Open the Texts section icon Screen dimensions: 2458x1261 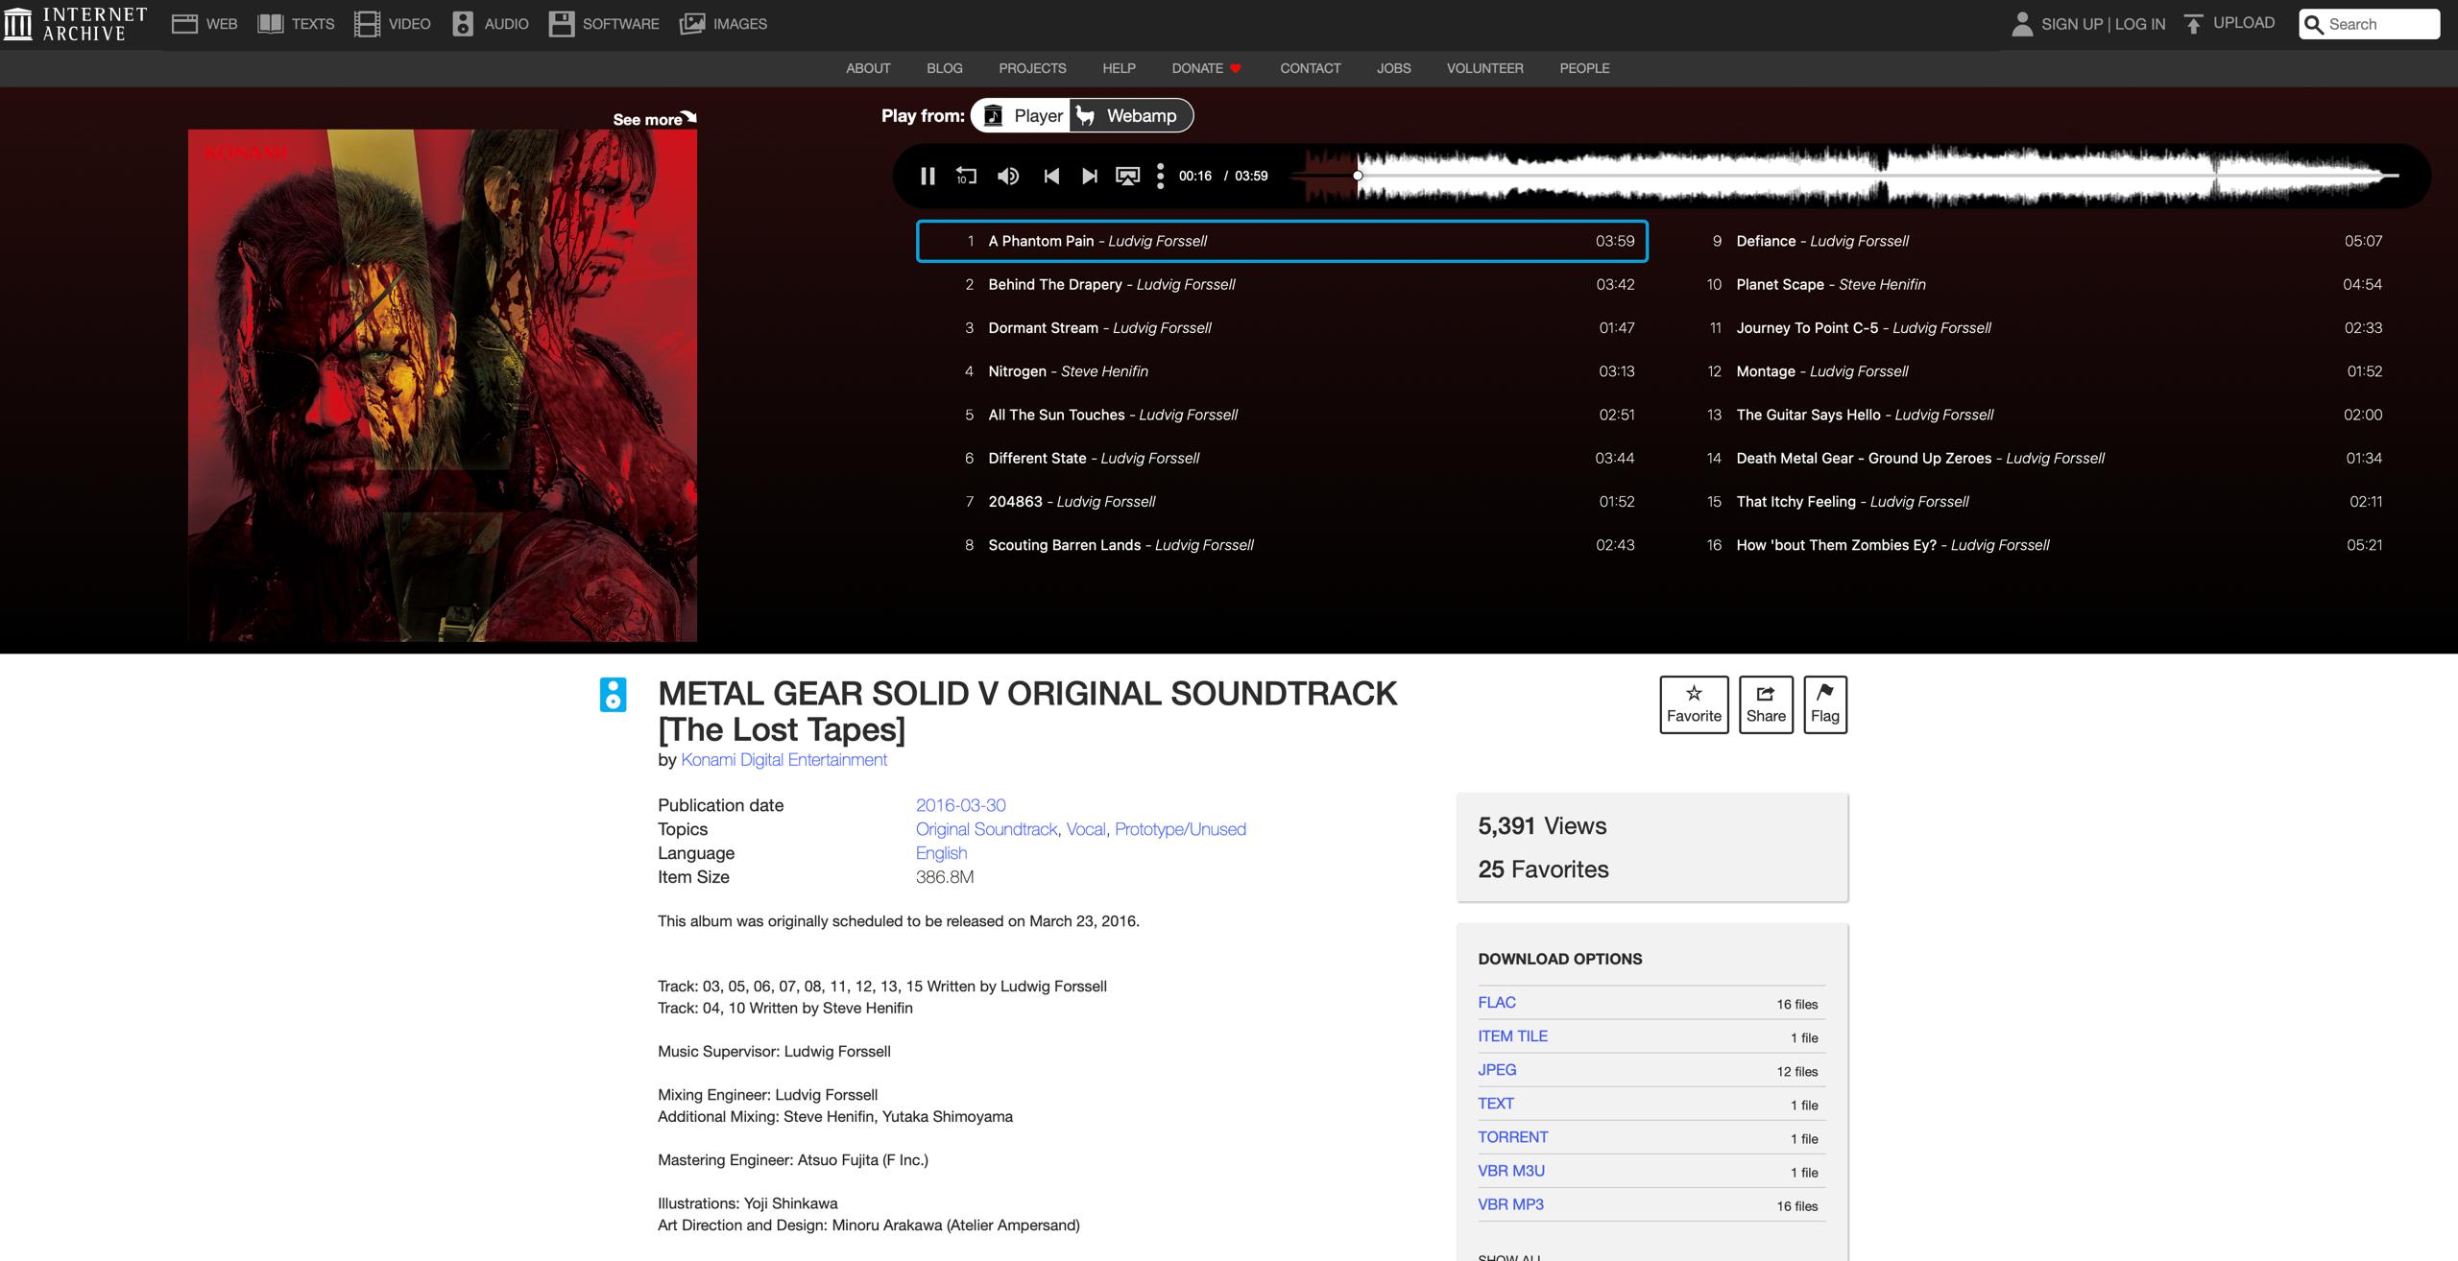(x=270, y=24)
